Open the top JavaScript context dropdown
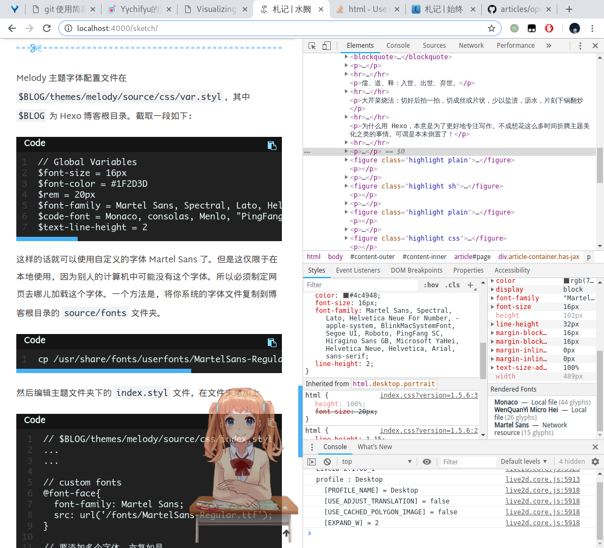This screenshot has height=548, width=604. pos(377,462)
